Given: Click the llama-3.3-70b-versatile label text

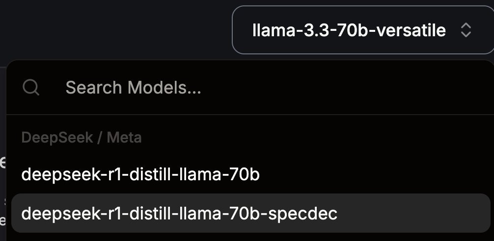Looking at the screenshot, I should pos(349,30).
